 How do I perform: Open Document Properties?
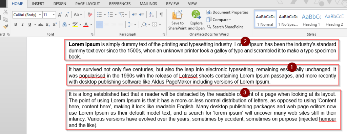tap(227, 13)
